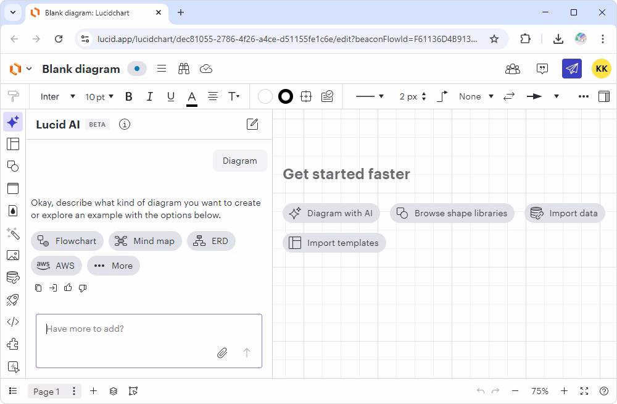Choose the AWS example option
This screenshot has width=617, height=404.
[56, 266]
